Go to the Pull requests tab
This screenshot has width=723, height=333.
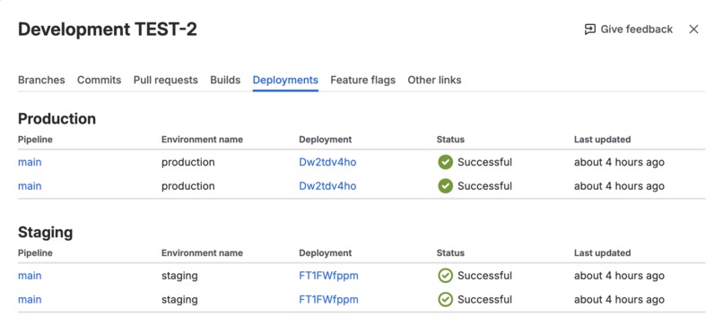click(x=166, y=80)
